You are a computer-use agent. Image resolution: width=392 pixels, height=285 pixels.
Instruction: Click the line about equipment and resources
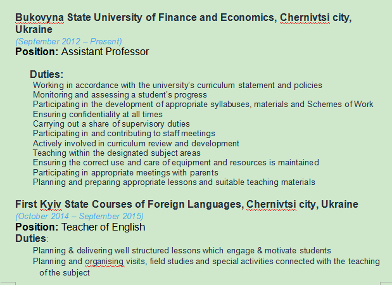176,162
